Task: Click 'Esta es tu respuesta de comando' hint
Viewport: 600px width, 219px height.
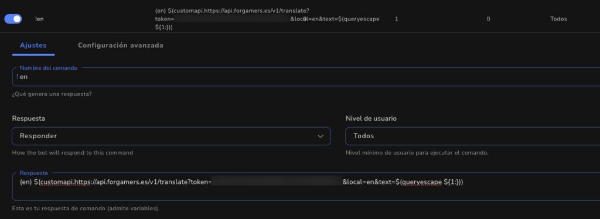Action: (86, 208)
